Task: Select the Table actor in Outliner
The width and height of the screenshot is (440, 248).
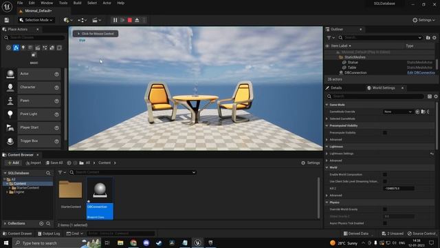Action: click(x=352, y=68)
